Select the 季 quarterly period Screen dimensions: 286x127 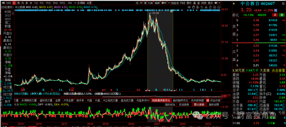coord(27,3)
